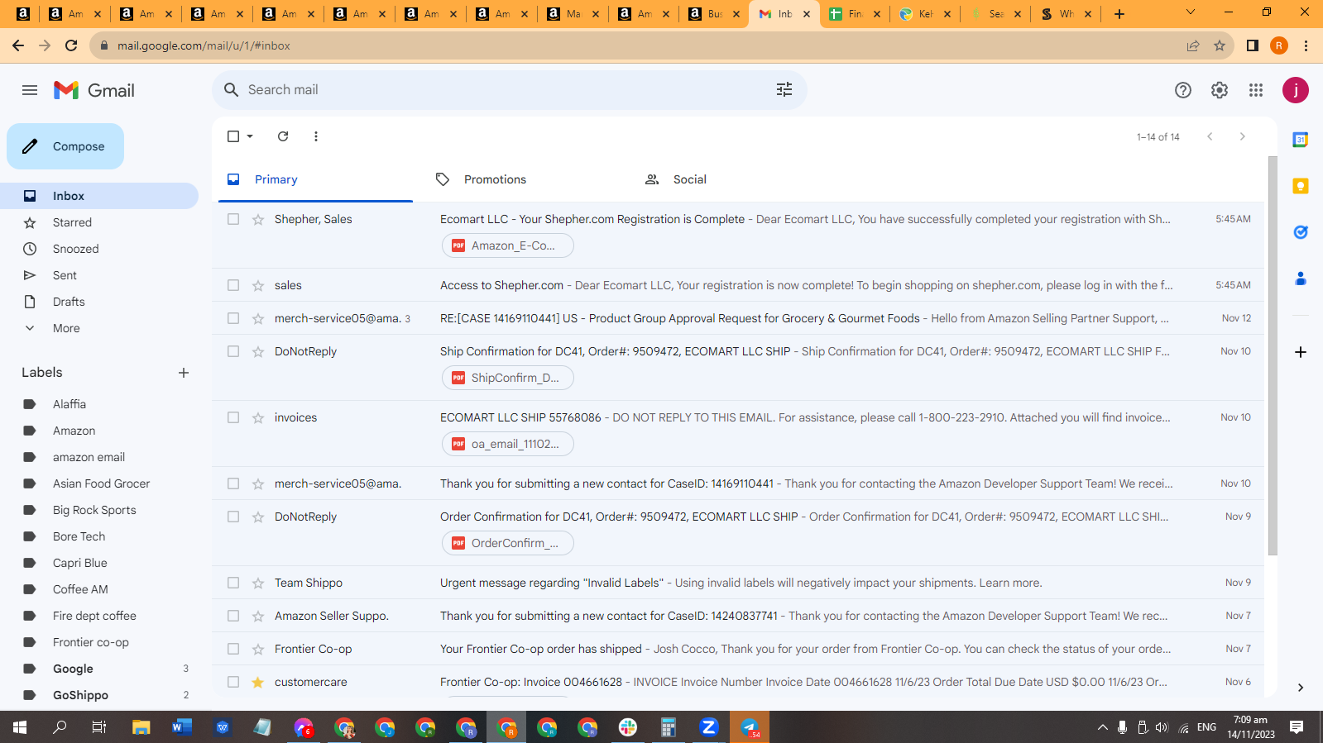
Task: Tick the select-all checkbox
Action: (233, 136)
